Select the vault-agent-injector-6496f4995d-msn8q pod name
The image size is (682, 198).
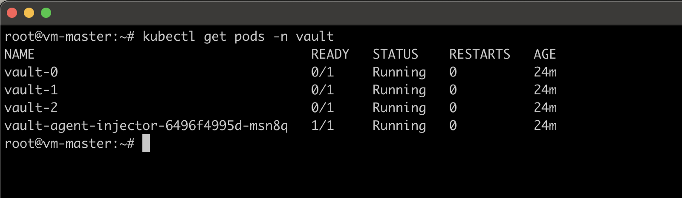click(146, 126)
